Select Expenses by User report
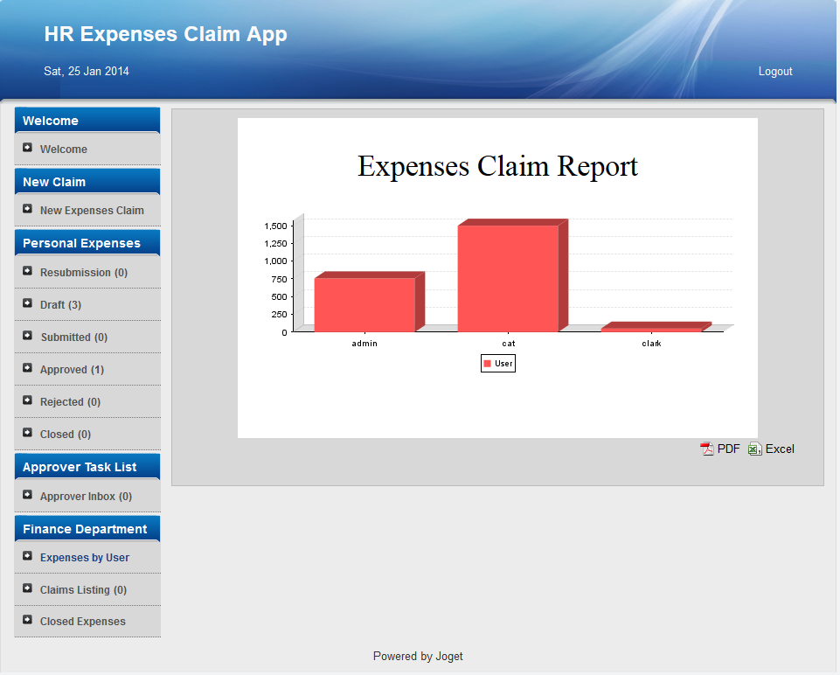The image size is (840, 675). [85, 558]
